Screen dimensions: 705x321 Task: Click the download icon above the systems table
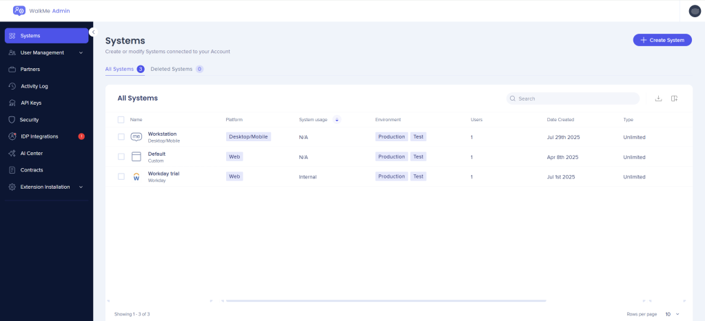(x=658, y=99)
